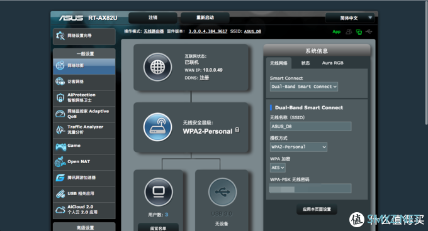Click the 无线路由器 operation mode link
Screen dimensions: 428x231
[154, 31]
